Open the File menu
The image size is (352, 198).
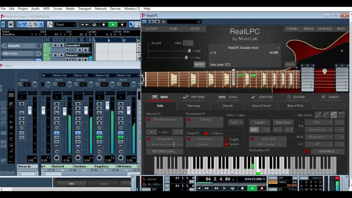click(x=3, y=9)
